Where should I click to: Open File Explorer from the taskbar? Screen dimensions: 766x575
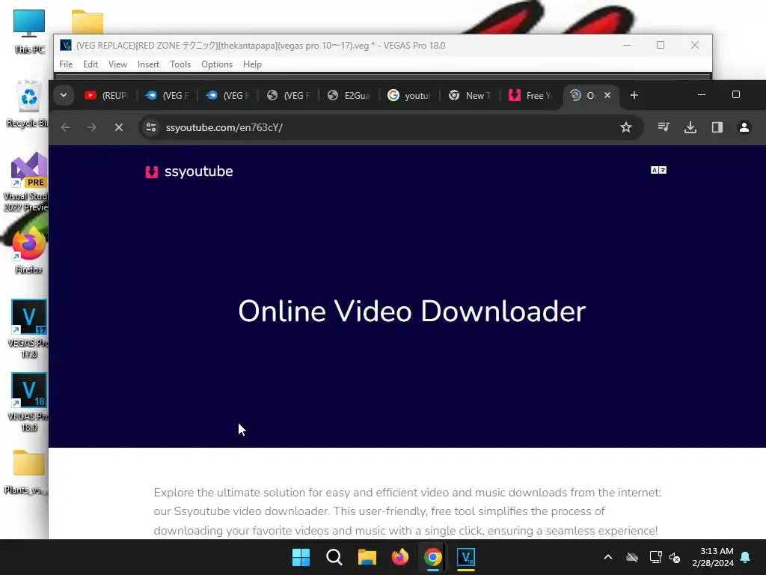click(367, 557)
